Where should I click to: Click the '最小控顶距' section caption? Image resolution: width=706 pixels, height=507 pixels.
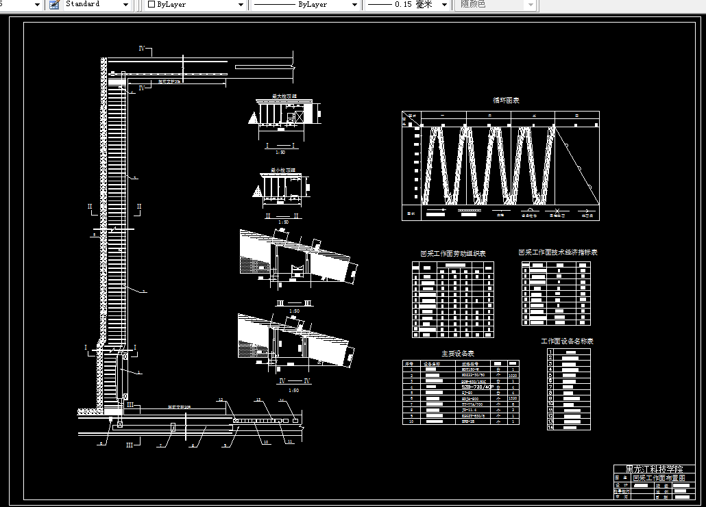coord(283,170)
